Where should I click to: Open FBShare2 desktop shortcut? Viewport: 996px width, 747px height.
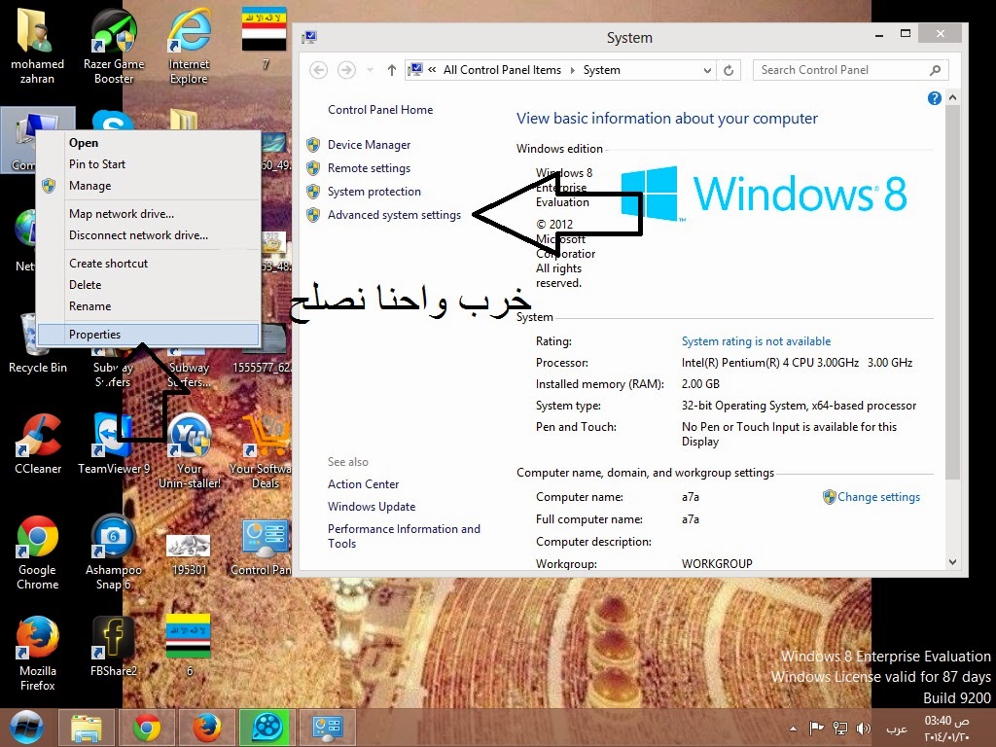pos(114,646)
